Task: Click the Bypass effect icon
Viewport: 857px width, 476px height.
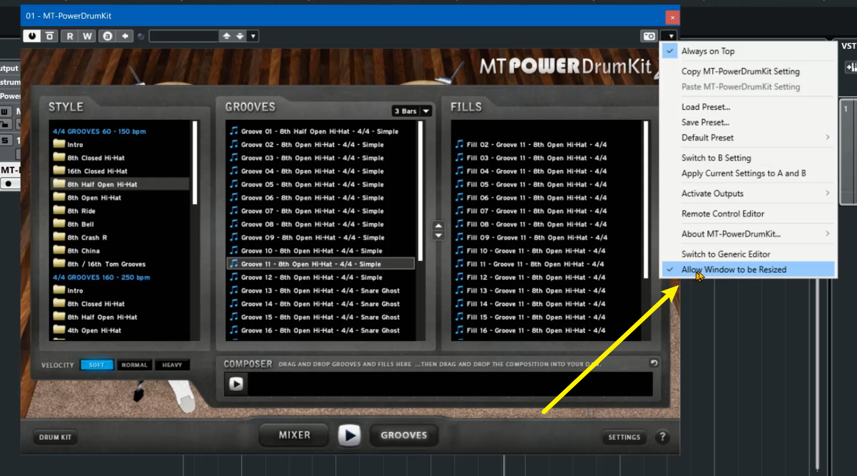Action: [50, 36]
